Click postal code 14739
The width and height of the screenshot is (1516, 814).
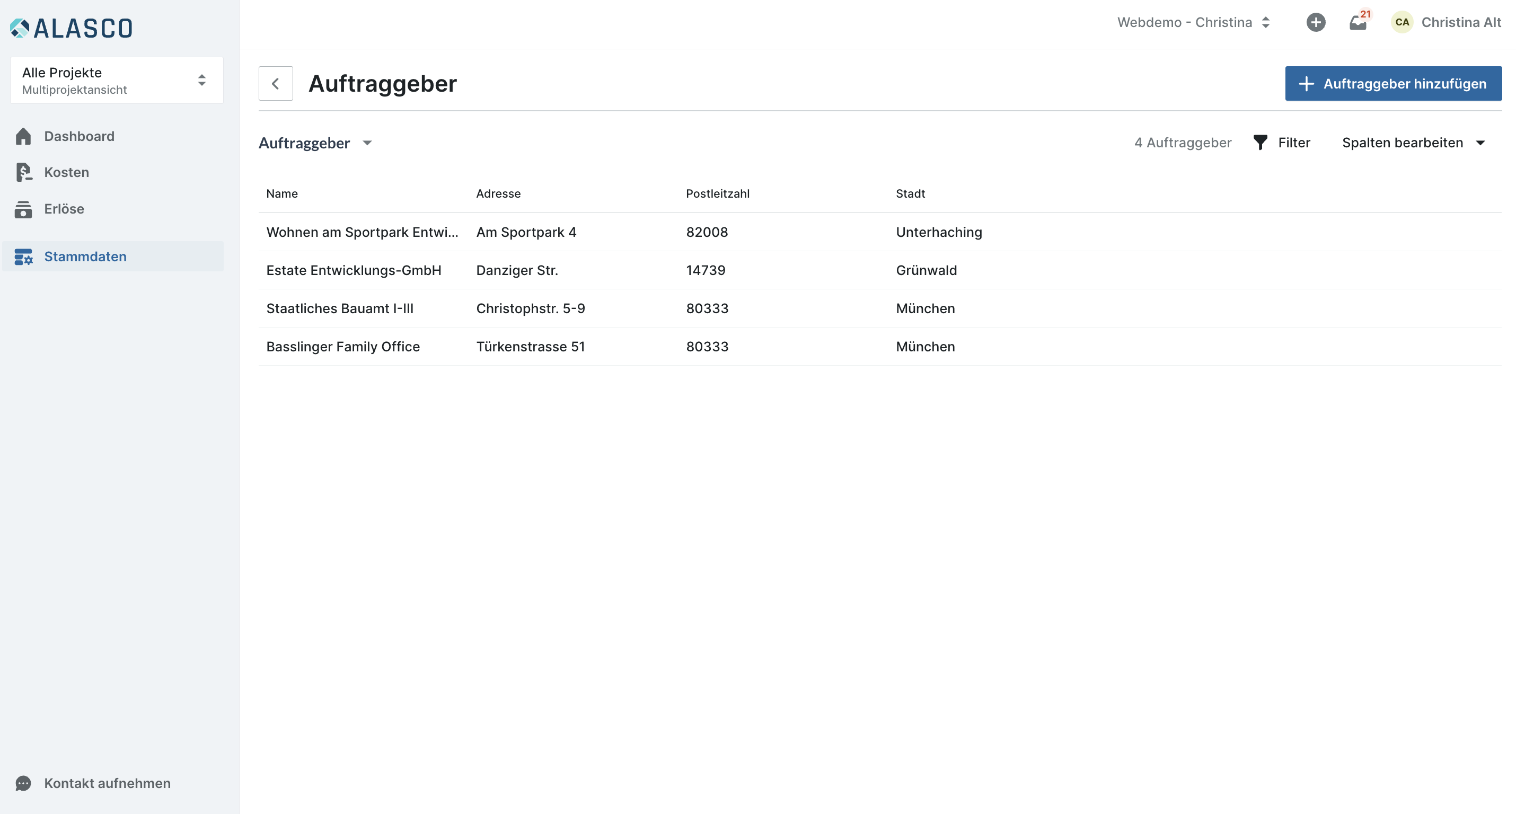point(706,270)
